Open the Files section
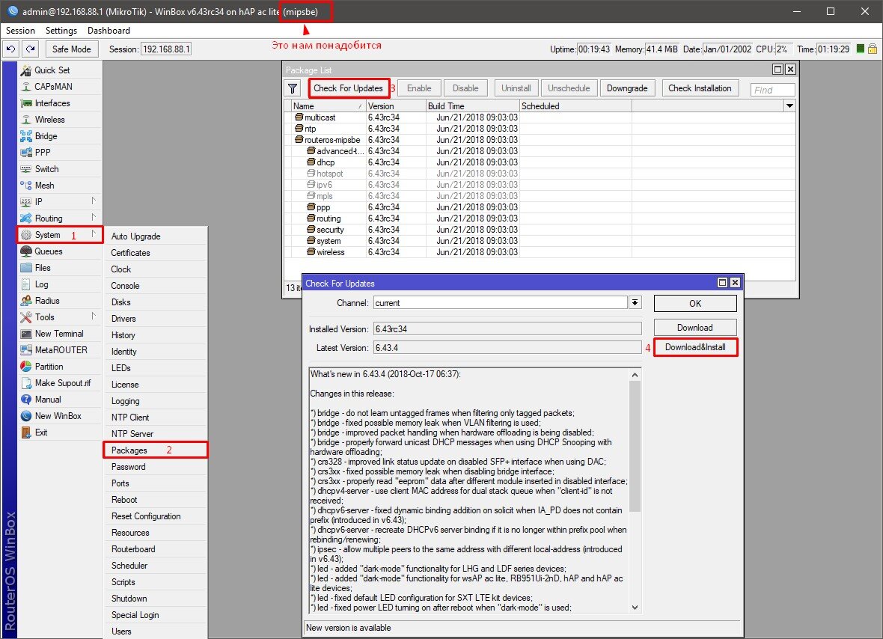 42,267
